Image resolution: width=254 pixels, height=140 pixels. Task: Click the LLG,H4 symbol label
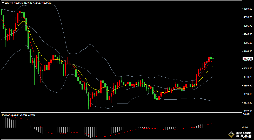tap(9, 3)
